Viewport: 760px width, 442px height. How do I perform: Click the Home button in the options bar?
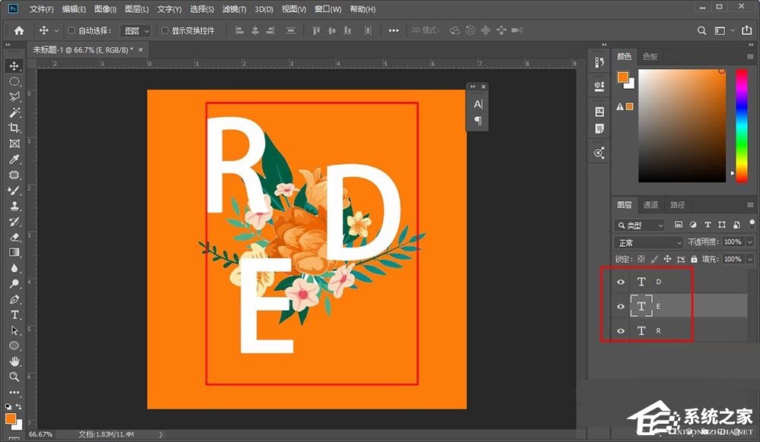(x=18, y=30)
